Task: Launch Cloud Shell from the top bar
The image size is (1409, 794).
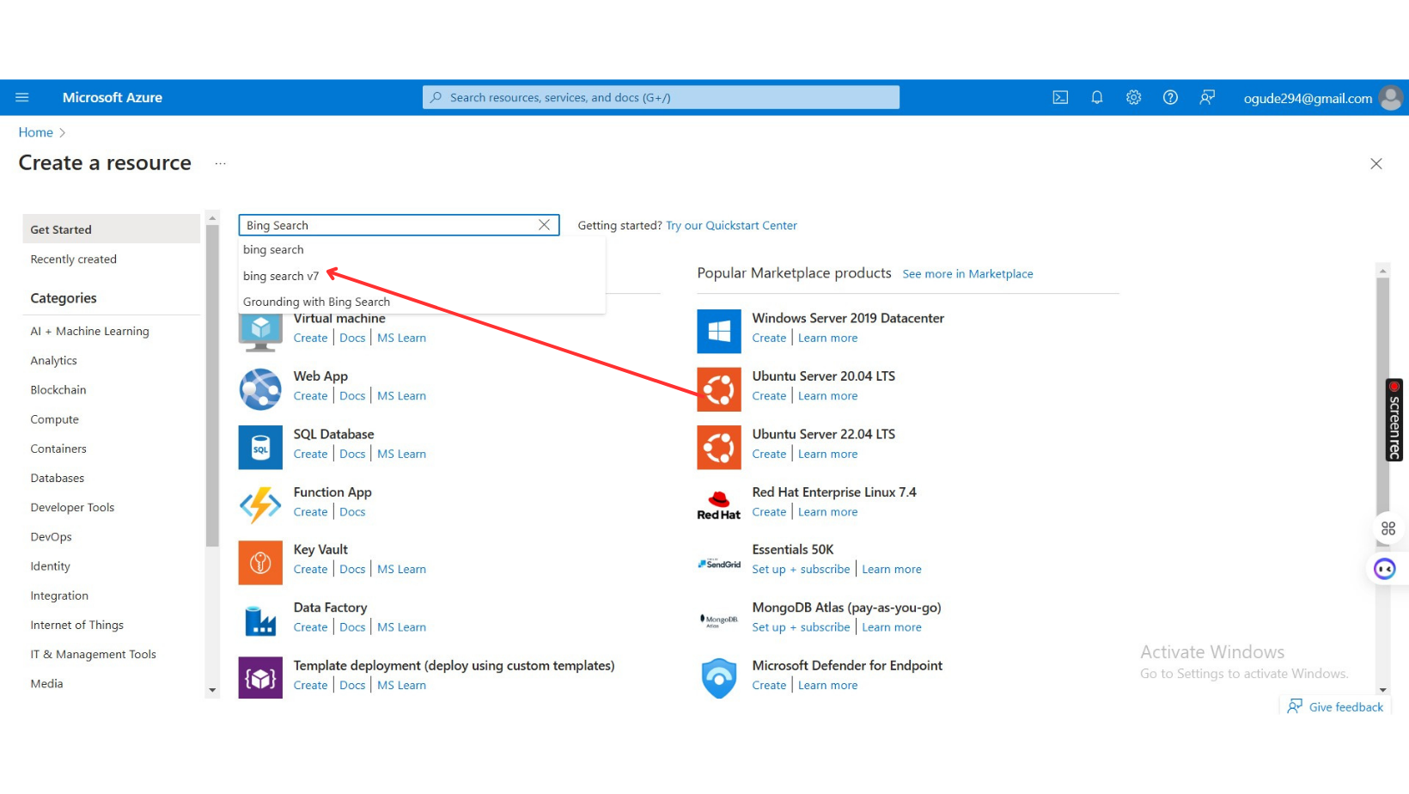Action: tap(1060, 98)
